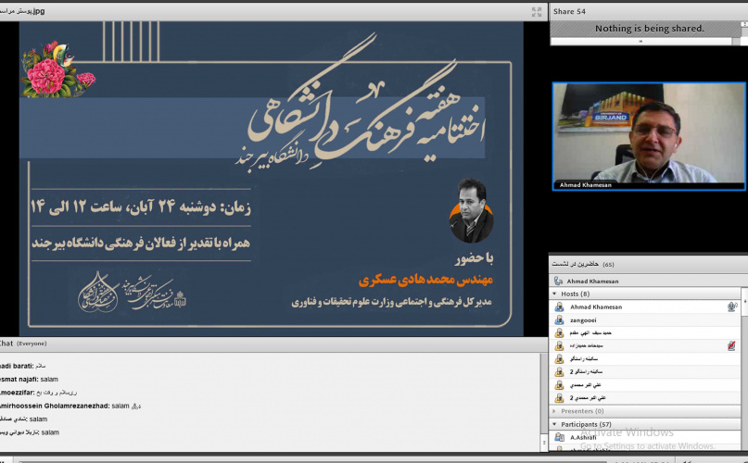Click the attendees pod header showing (65)
748x463 pixels.
[648, 264]
